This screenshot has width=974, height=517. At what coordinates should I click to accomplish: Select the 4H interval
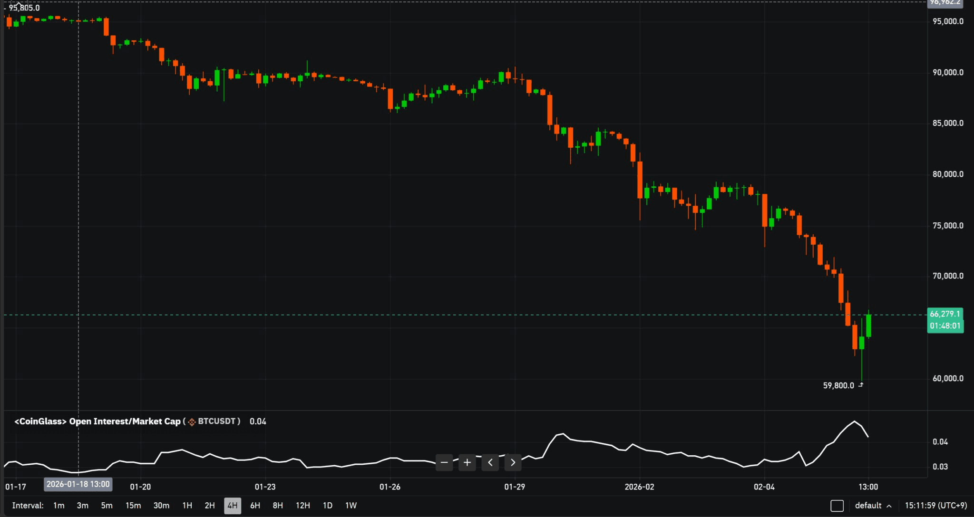click(232, 506)
